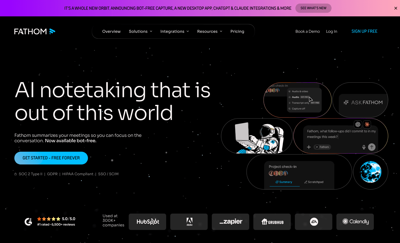The height and width of the screenshot is (243, 400).
Task: Go to the Overview nav item
Action: pyautogui.click(x=111, y=31)
